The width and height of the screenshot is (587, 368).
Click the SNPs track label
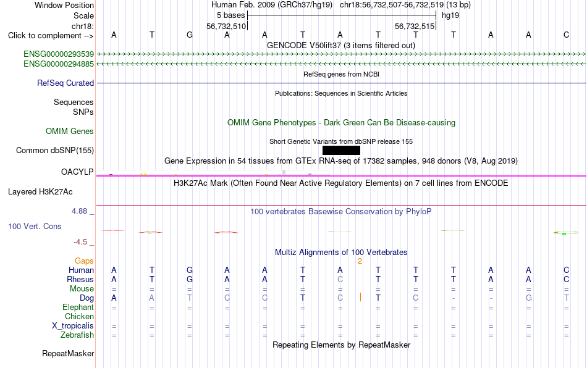pyautogui.click(x=83, y=112)
